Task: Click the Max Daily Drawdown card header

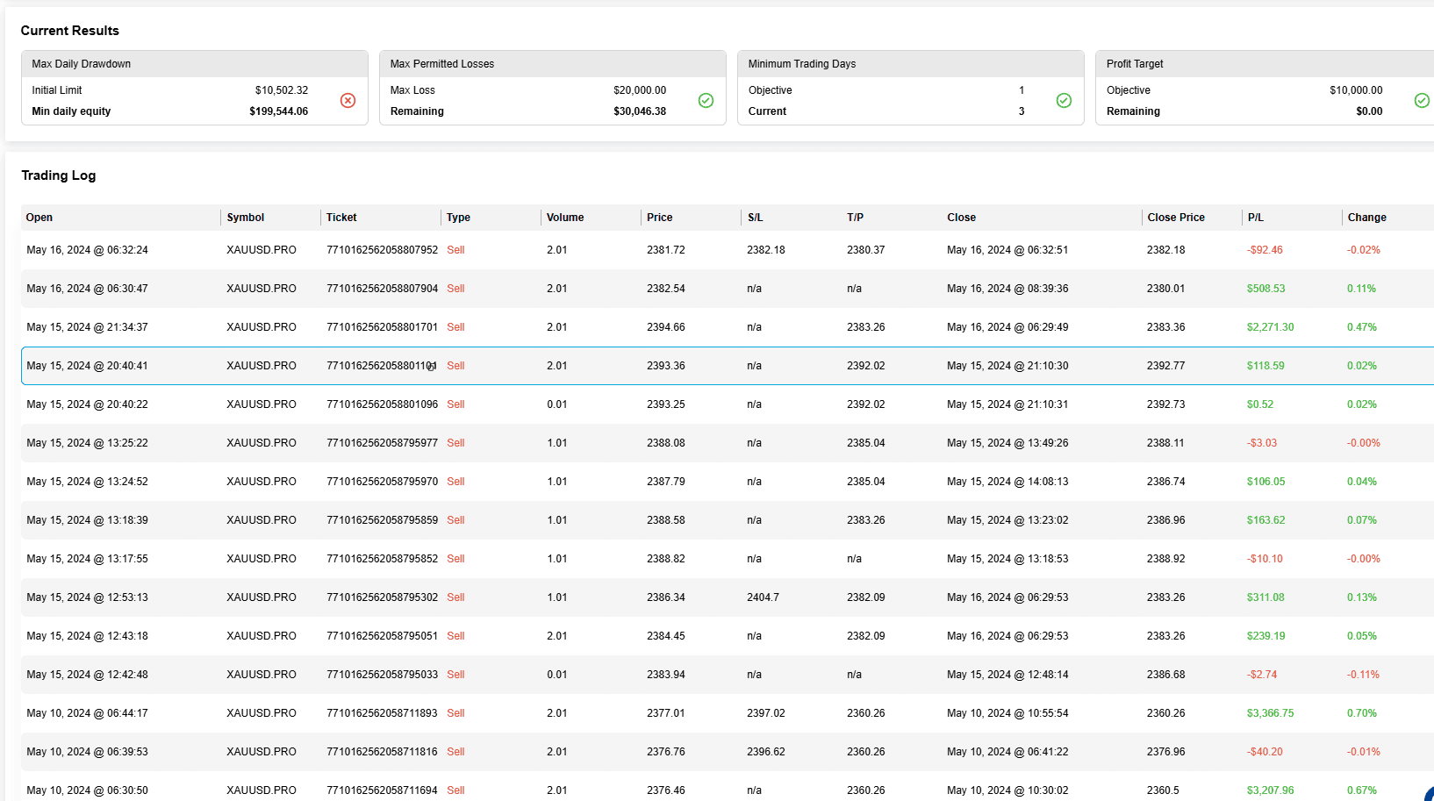Action: point(195,64)
